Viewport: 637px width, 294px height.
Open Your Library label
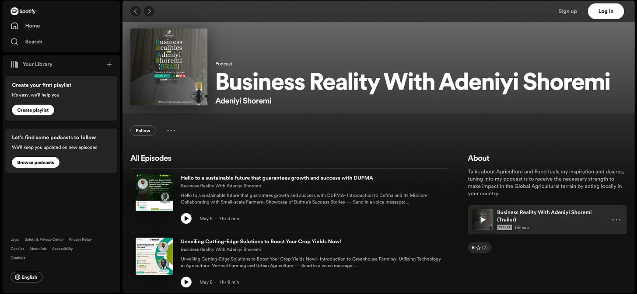point(37,64)
